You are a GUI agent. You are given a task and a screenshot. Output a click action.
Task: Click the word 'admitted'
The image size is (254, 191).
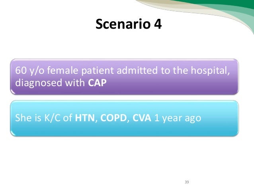(x=137, y=71)
